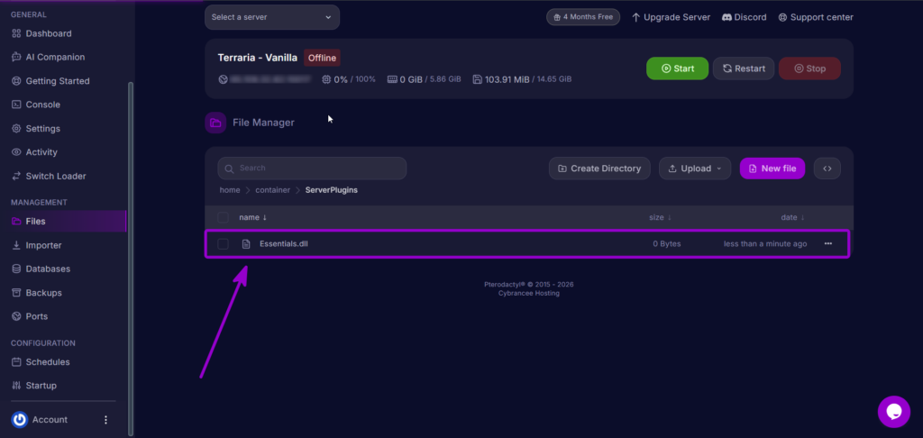
Task: Open Switch Loader in sidebar
Action: pyautogui.click(x=49, y=176)
